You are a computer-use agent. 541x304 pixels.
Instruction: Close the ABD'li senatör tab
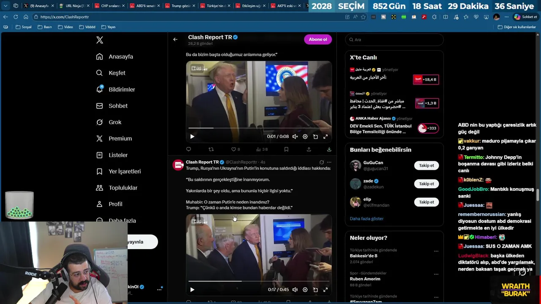158,6
